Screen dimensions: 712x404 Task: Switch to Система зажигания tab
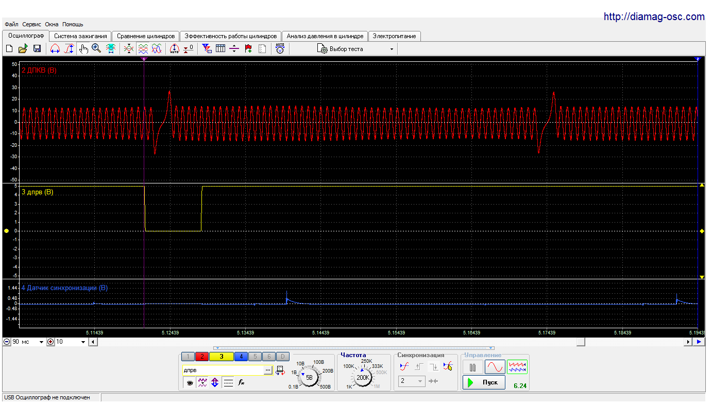(80, 36)
